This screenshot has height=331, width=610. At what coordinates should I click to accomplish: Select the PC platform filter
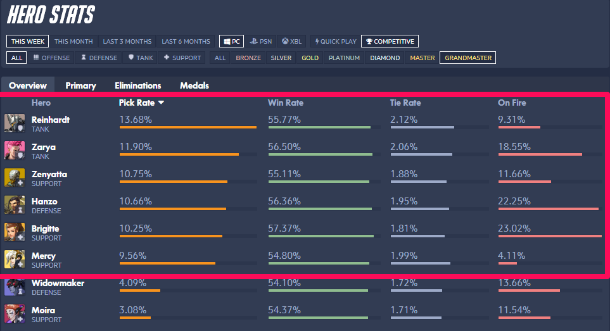tap(231, 41)
